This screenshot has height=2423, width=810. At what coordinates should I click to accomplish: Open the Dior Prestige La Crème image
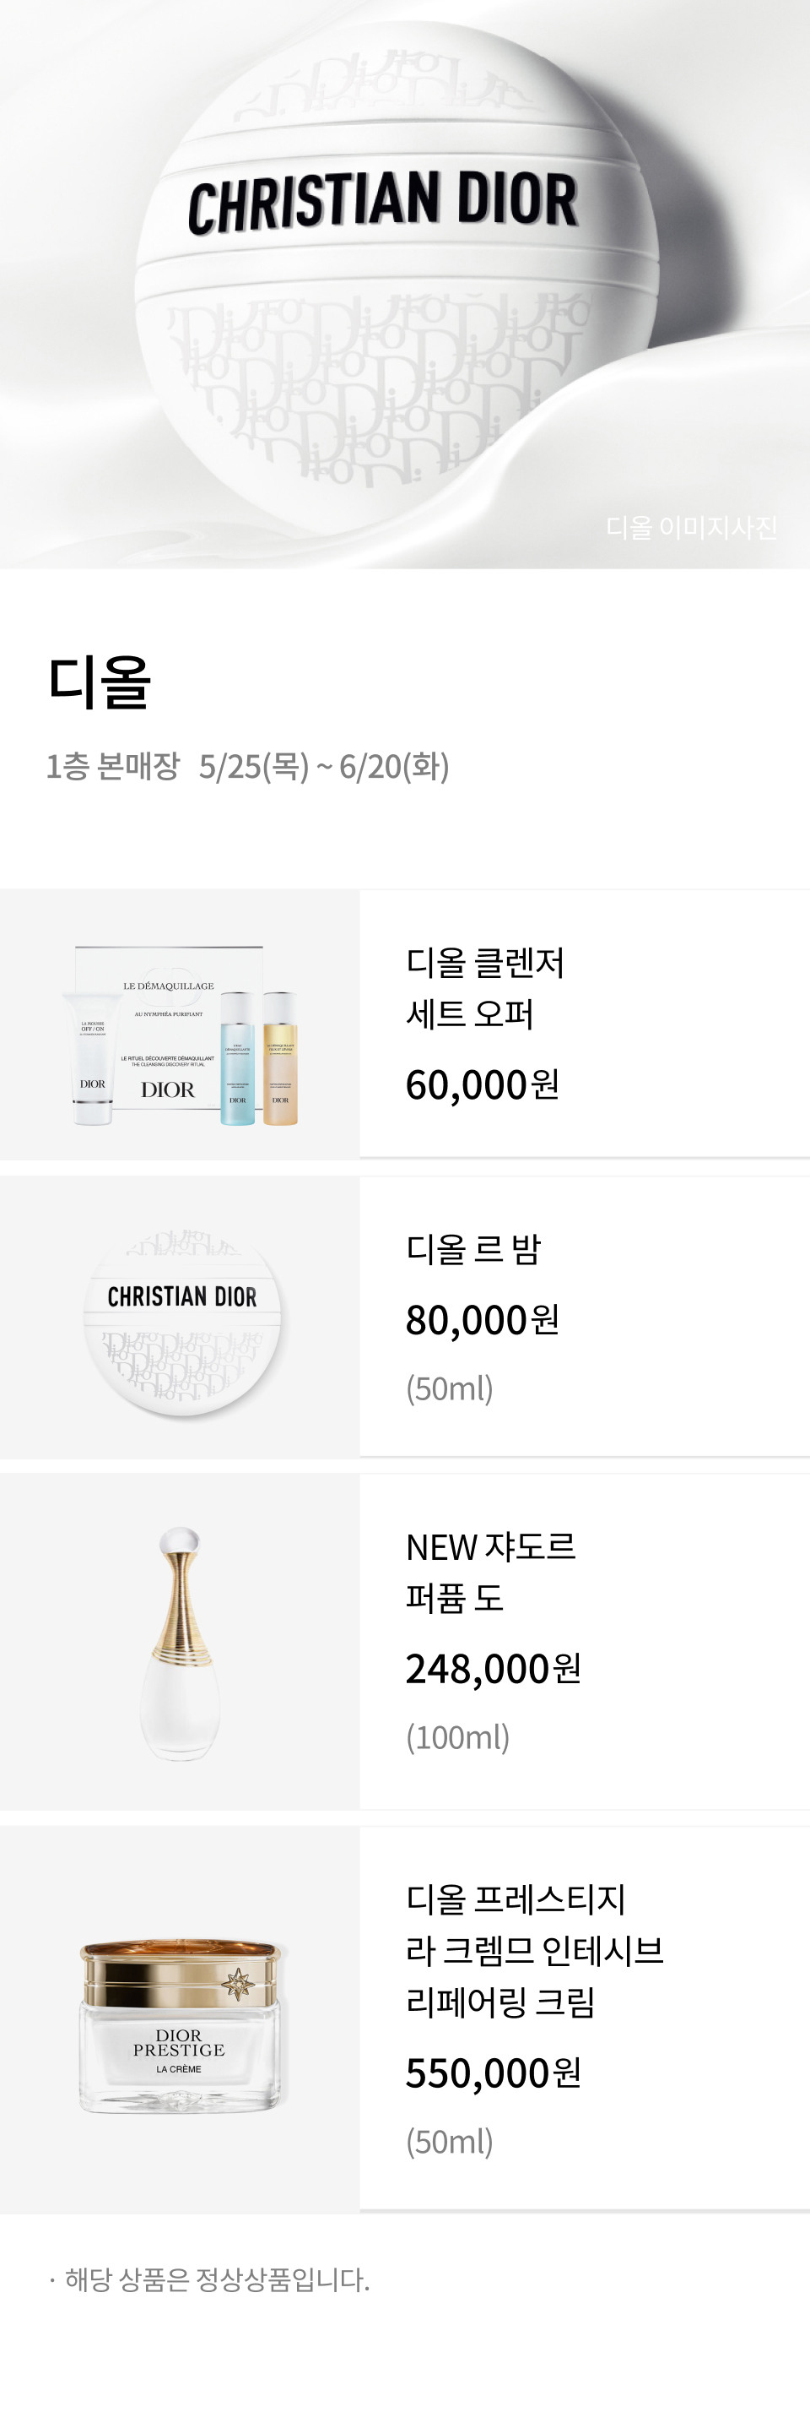180,2019
